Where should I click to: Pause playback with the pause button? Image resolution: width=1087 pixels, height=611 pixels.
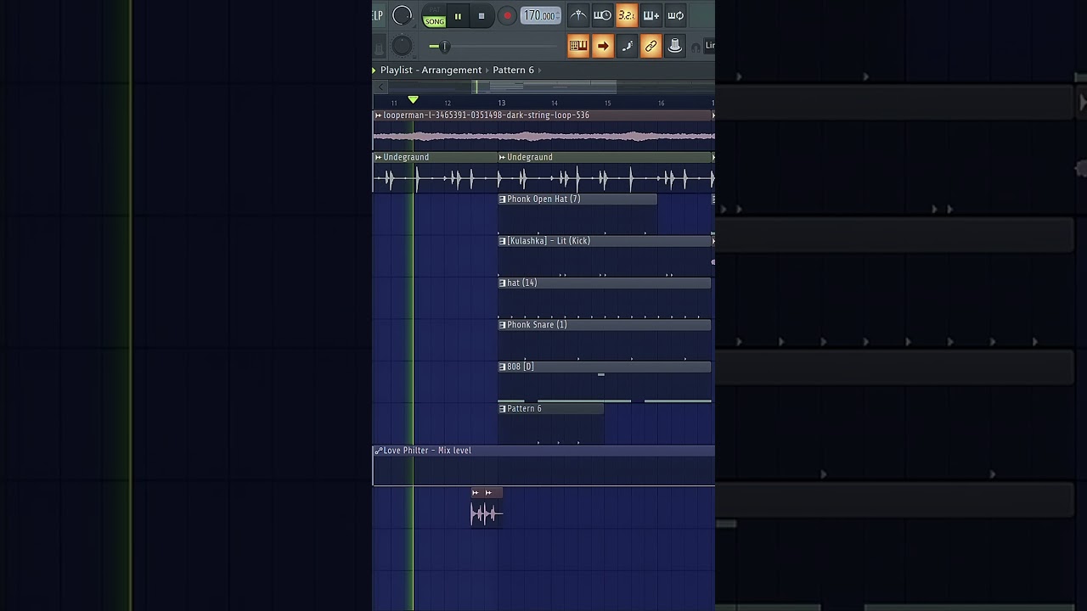(x=458, y=16)
